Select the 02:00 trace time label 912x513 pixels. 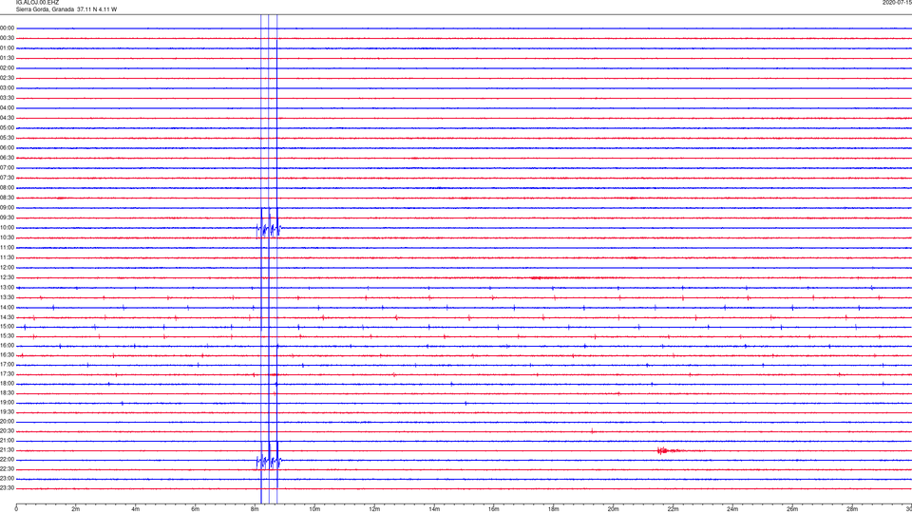point(8,68)
